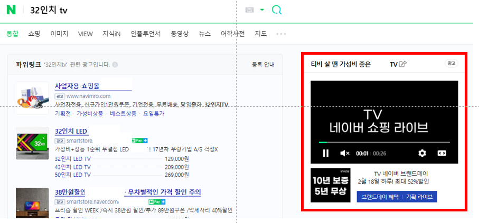The width and height of the screenshot is (479, 223).
Task: Click the N Pay badge beside smartstore. URL
Action: [x=139, y=141]
